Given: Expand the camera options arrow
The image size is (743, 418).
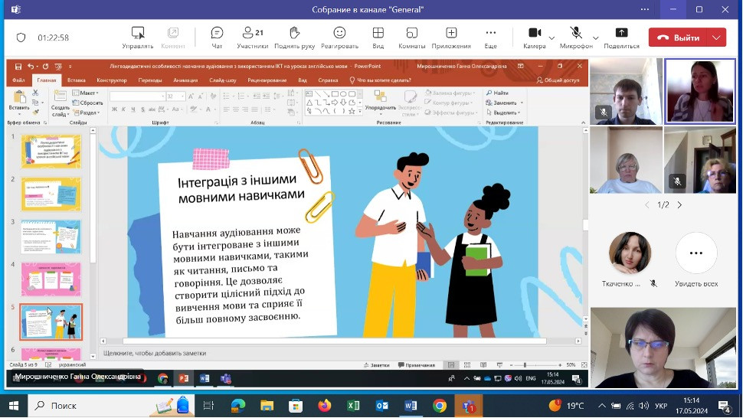Looking at the screenshot, I should pyautogui.click(x=552, y=37).
